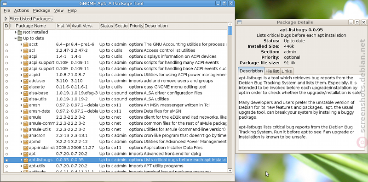Select the acpi-support-base description cell
This screenshot has width=368, height=182.
pyautogui.click(x=185, y=69)
